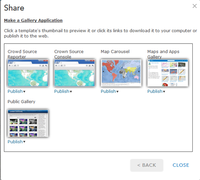Expand Publish menu under Crowd Source Reporter

click(x=17, y=91)
